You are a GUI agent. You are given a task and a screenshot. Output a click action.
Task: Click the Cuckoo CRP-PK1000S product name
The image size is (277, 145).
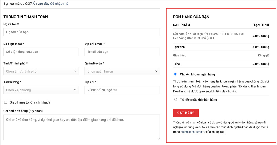[209, 36]
